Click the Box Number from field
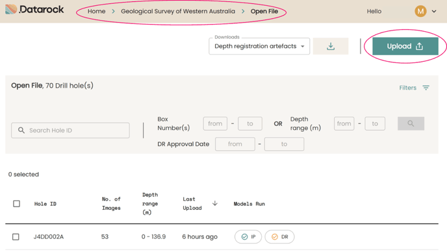 [x=215, y=123]
